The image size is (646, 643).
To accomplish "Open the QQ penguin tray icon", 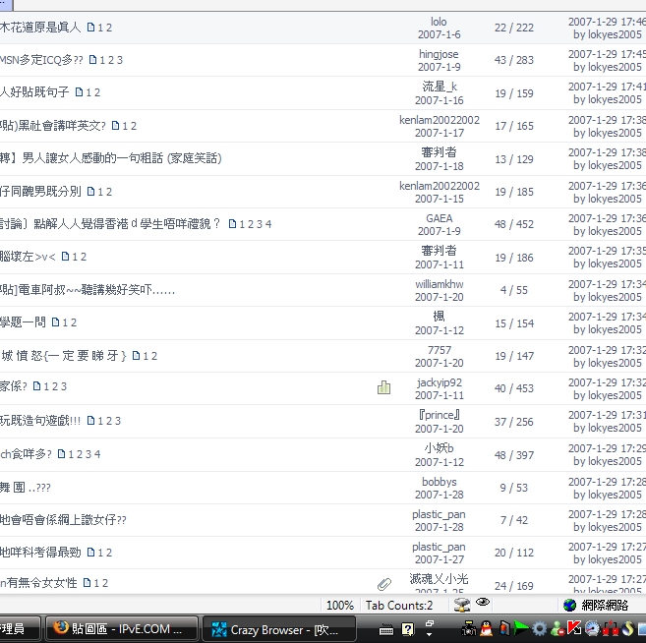I will click(x=487, y=628).
